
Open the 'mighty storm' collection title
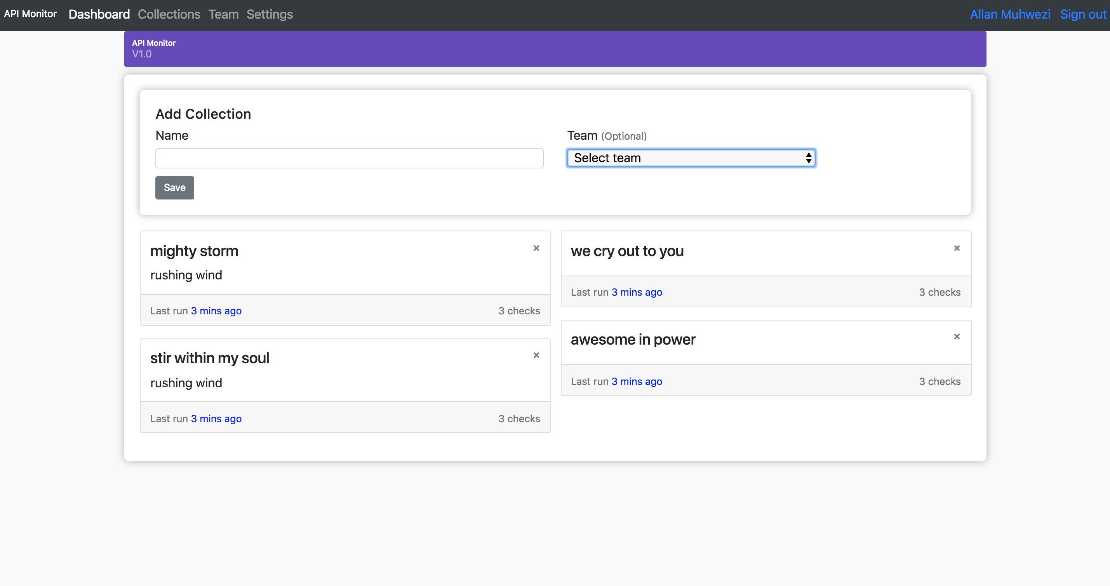(194, 251)
